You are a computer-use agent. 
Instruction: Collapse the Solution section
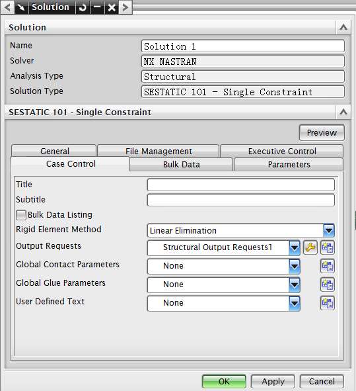click(x=343, y=27)
